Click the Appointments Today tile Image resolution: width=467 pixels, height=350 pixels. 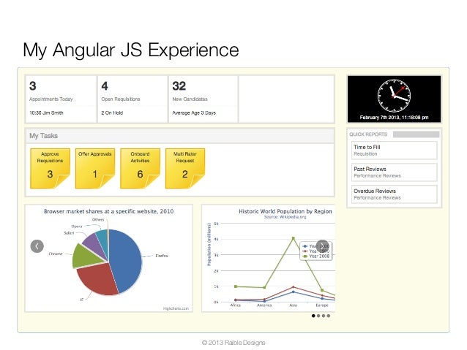click(61, 99)
